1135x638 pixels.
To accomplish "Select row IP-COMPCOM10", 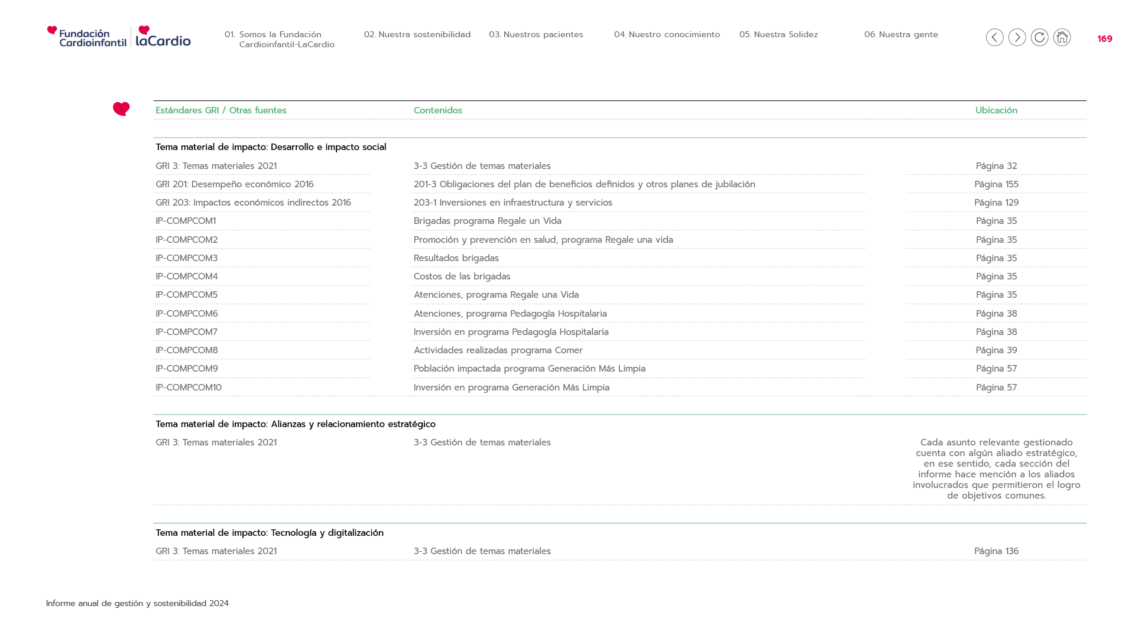I will [620, 388].
